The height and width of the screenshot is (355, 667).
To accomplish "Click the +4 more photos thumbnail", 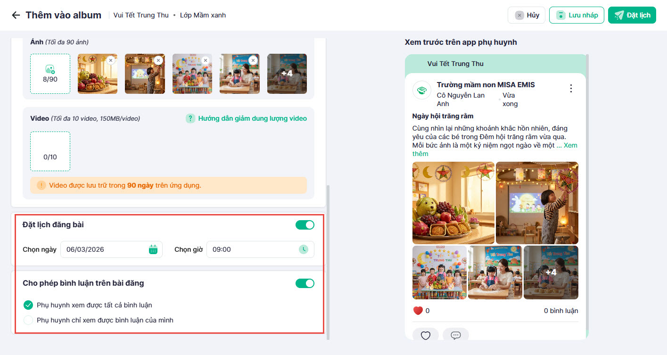I will click(x=287, y=74).
